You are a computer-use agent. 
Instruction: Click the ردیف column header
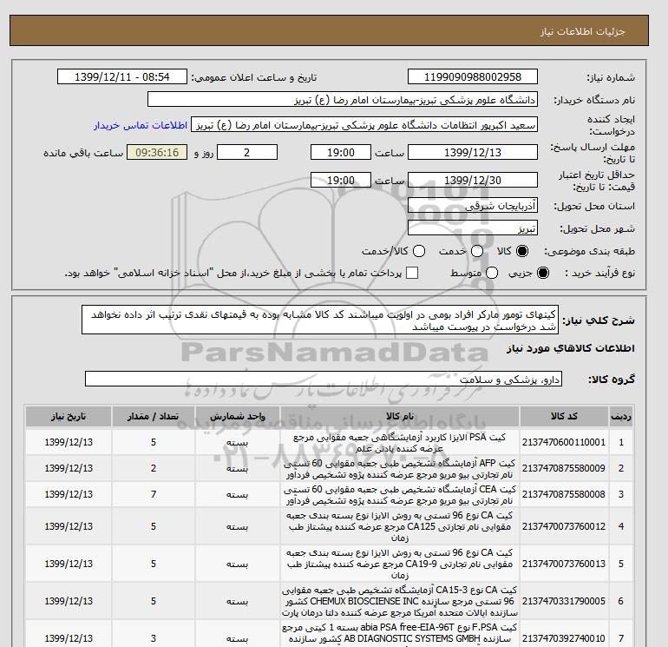point(621,416)
